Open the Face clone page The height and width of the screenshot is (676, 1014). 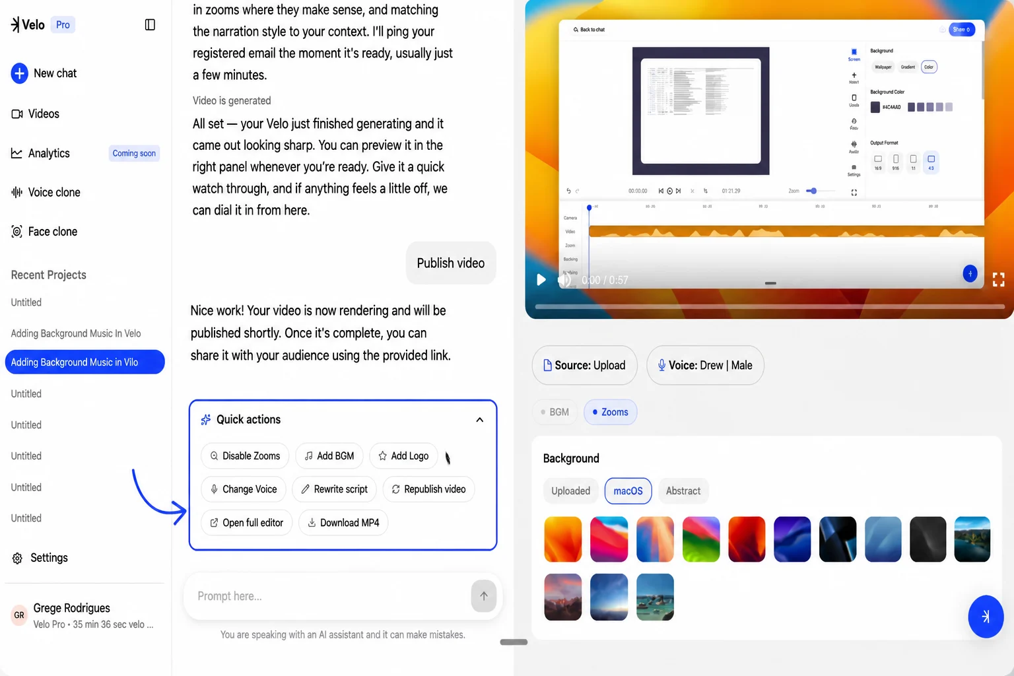(x=44, y=232)
